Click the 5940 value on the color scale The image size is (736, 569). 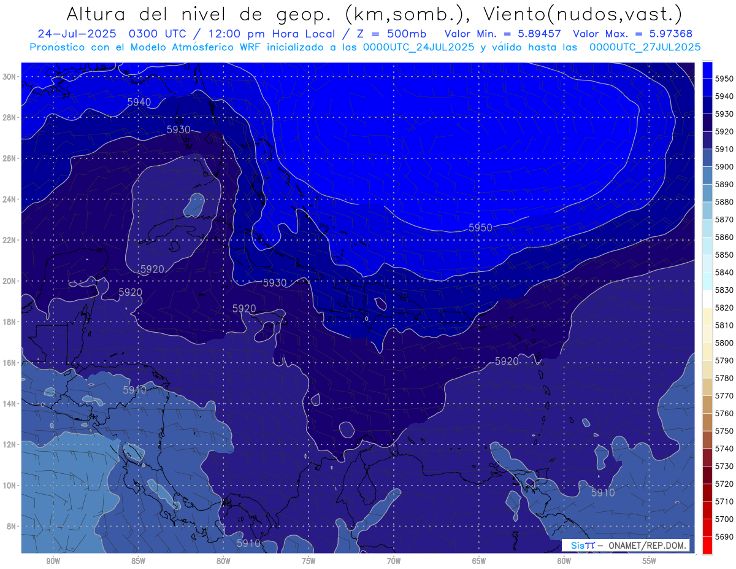(724, 96)
